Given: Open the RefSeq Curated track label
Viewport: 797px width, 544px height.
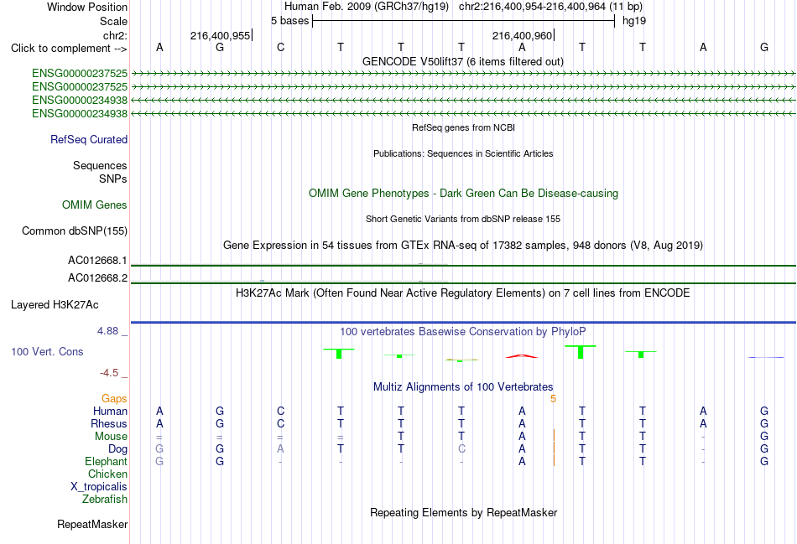Looking at the screenshot, I should 89,140.
